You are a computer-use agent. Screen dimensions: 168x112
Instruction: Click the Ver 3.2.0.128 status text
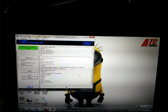23,89
